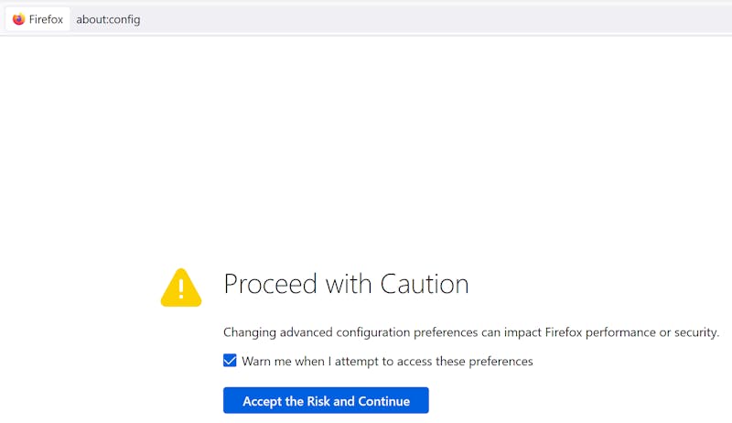Click the 'Changing advanced configuration' warning sentence
This screenshot has height=423, width=732.
pos(471,332)
